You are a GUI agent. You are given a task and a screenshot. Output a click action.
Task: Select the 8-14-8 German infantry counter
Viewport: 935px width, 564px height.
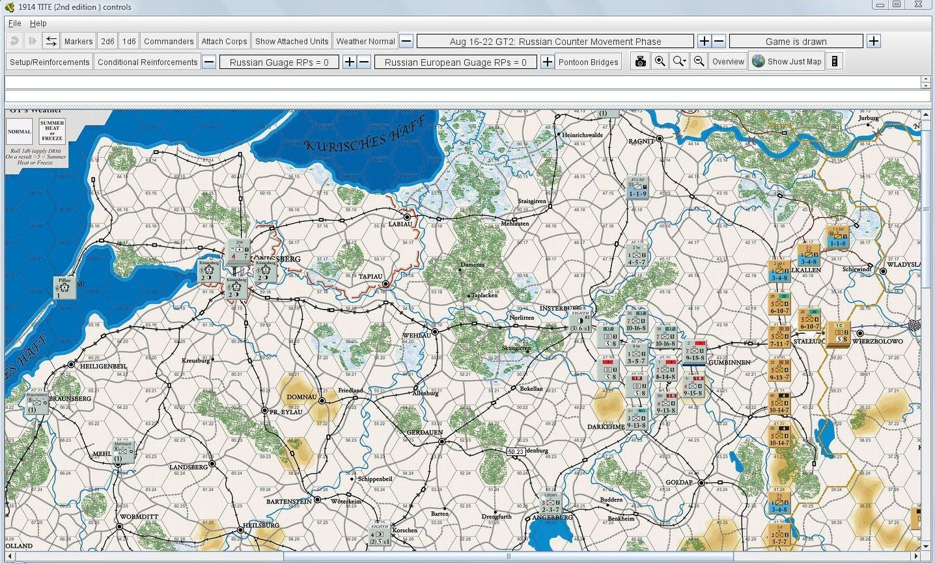665,370
